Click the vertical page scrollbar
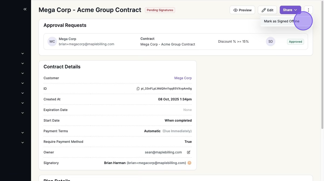Viewport: 324px width, 181px height. [322, 68]
